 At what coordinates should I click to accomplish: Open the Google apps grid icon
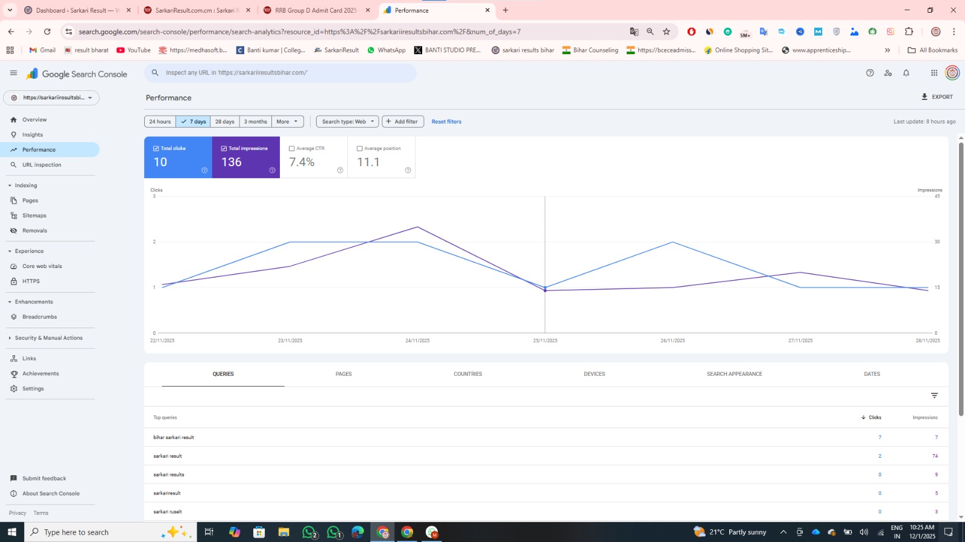[x=934, y=73]
